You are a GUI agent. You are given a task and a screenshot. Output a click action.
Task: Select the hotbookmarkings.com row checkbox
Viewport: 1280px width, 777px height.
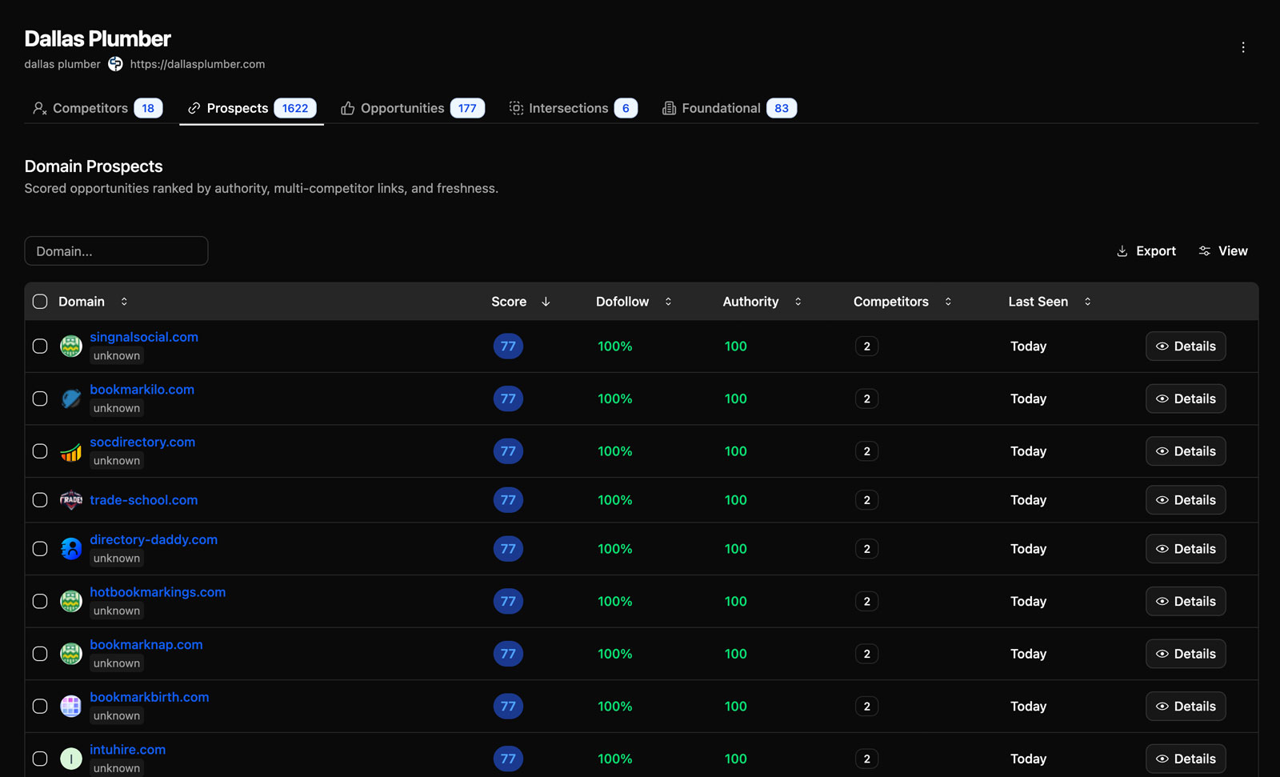point(40,602)
